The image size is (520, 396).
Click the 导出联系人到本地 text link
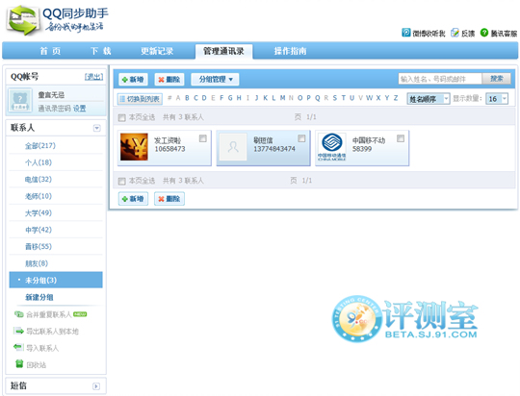click(52, 331)
